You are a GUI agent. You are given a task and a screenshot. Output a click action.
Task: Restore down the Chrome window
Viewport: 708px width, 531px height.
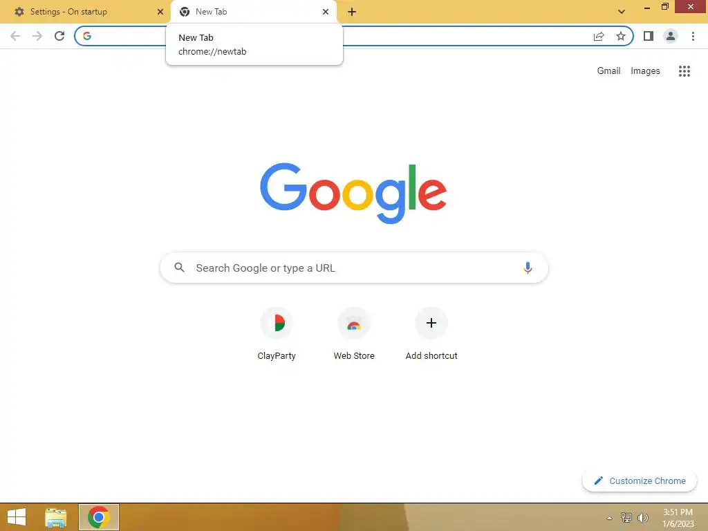(664, 6)
